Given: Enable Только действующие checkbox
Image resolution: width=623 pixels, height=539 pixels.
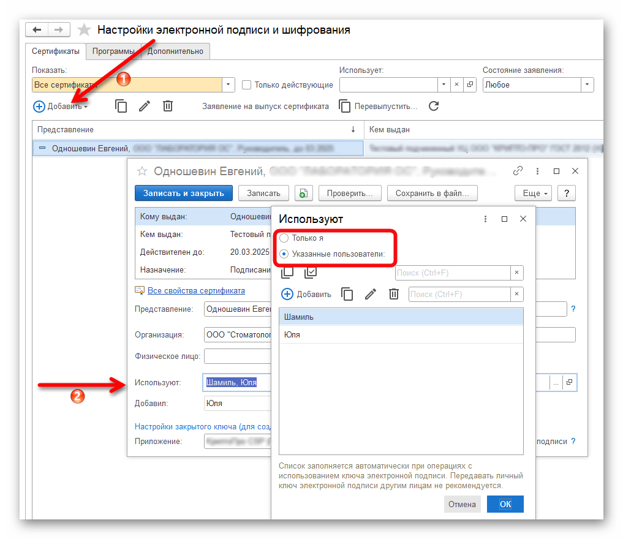Looking at the screenshot, I should 246,85.
